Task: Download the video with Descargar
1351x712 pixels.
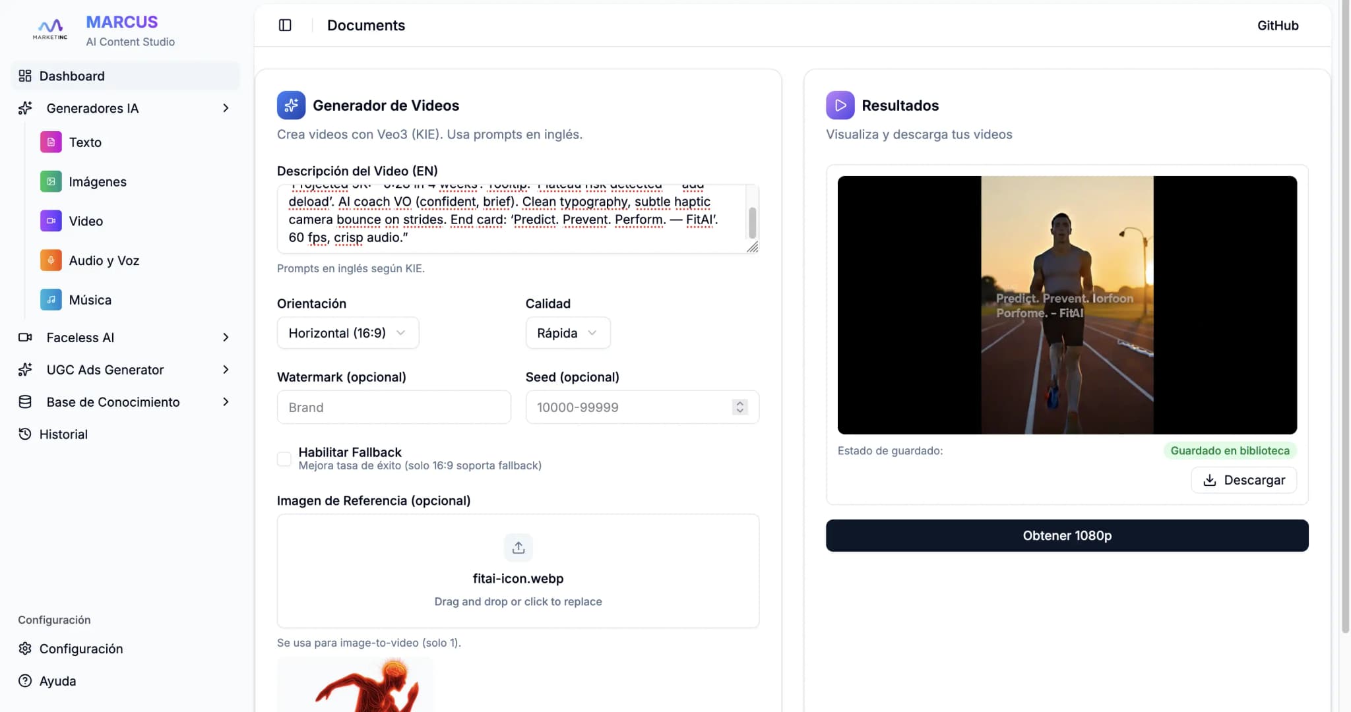Action: tap(1243, 480)
